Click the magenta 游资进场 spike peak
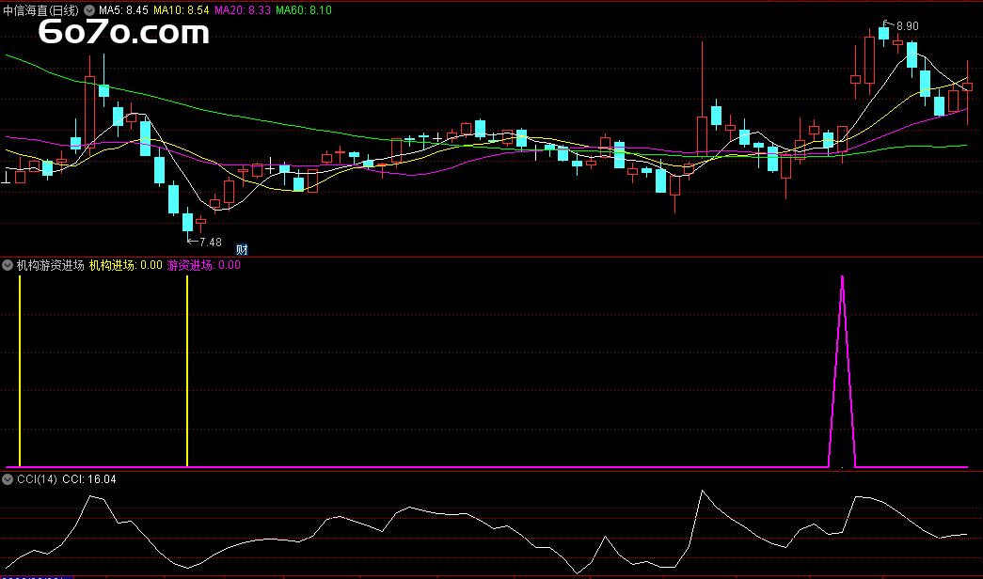Screen dimensions: 983x579 tap(842, 277)
